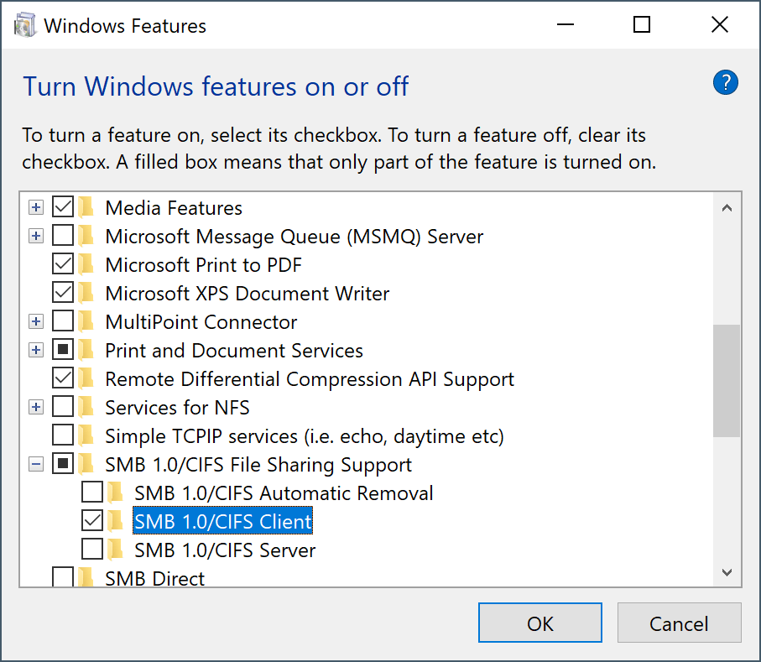761x662 pixels.
Task: Select SMB 1.0/CIFS File Sharing Support label
Action: click(x=258, y=465)
